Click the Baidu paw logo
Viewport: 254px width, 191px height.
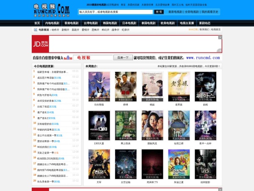[68, 58]
